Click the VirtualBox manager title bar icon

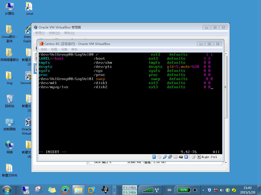tap(35, 27)
